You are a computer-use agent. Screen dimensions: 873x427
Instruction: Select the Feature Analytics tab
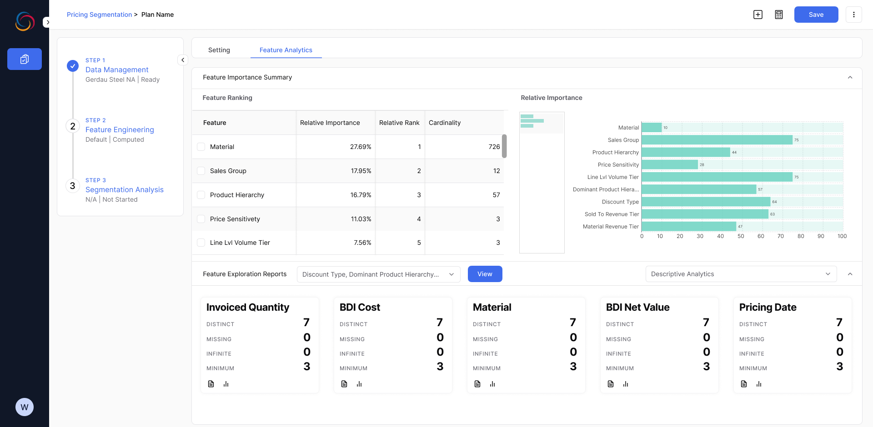click(286, 50)
